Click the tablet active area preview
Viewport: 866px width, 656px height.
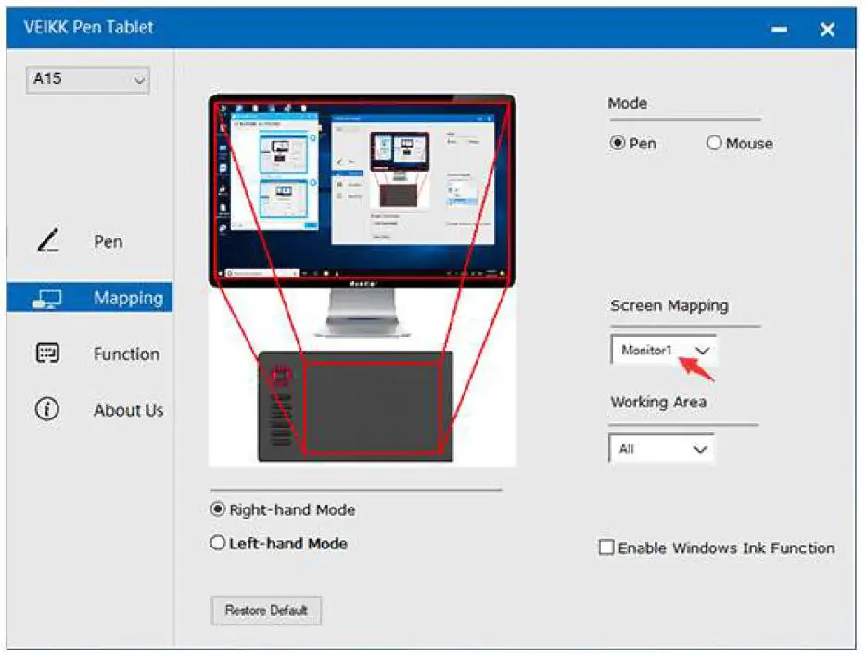[x=372, y=408]
